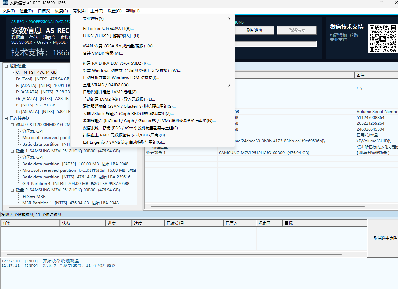Select the FAT32 100.00 MB Basic data partition

point(75,164)
